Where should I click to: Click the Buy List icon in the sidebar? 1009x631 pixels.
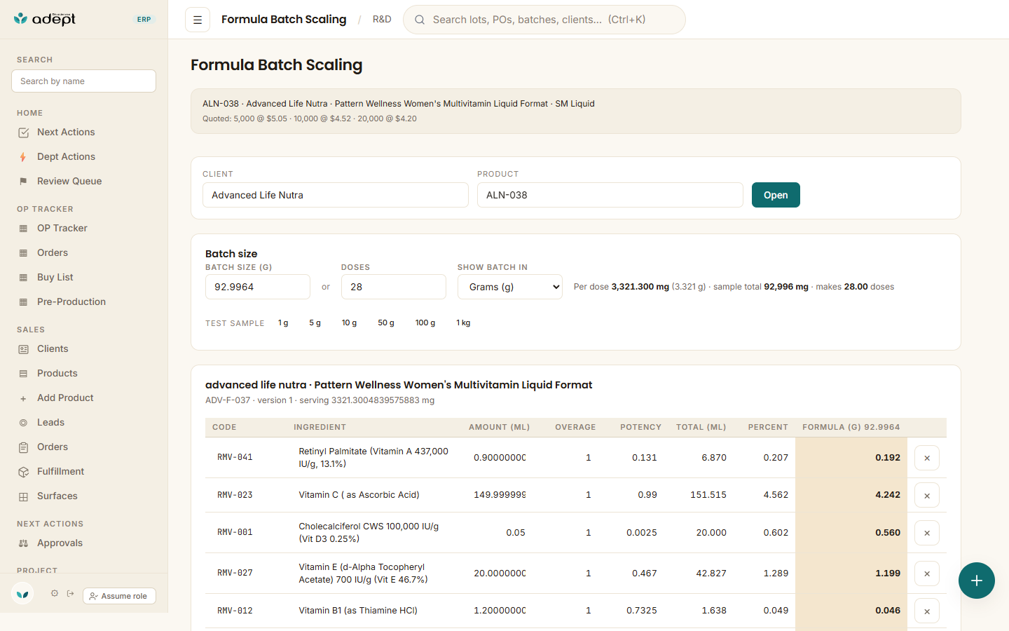point(23,278)
